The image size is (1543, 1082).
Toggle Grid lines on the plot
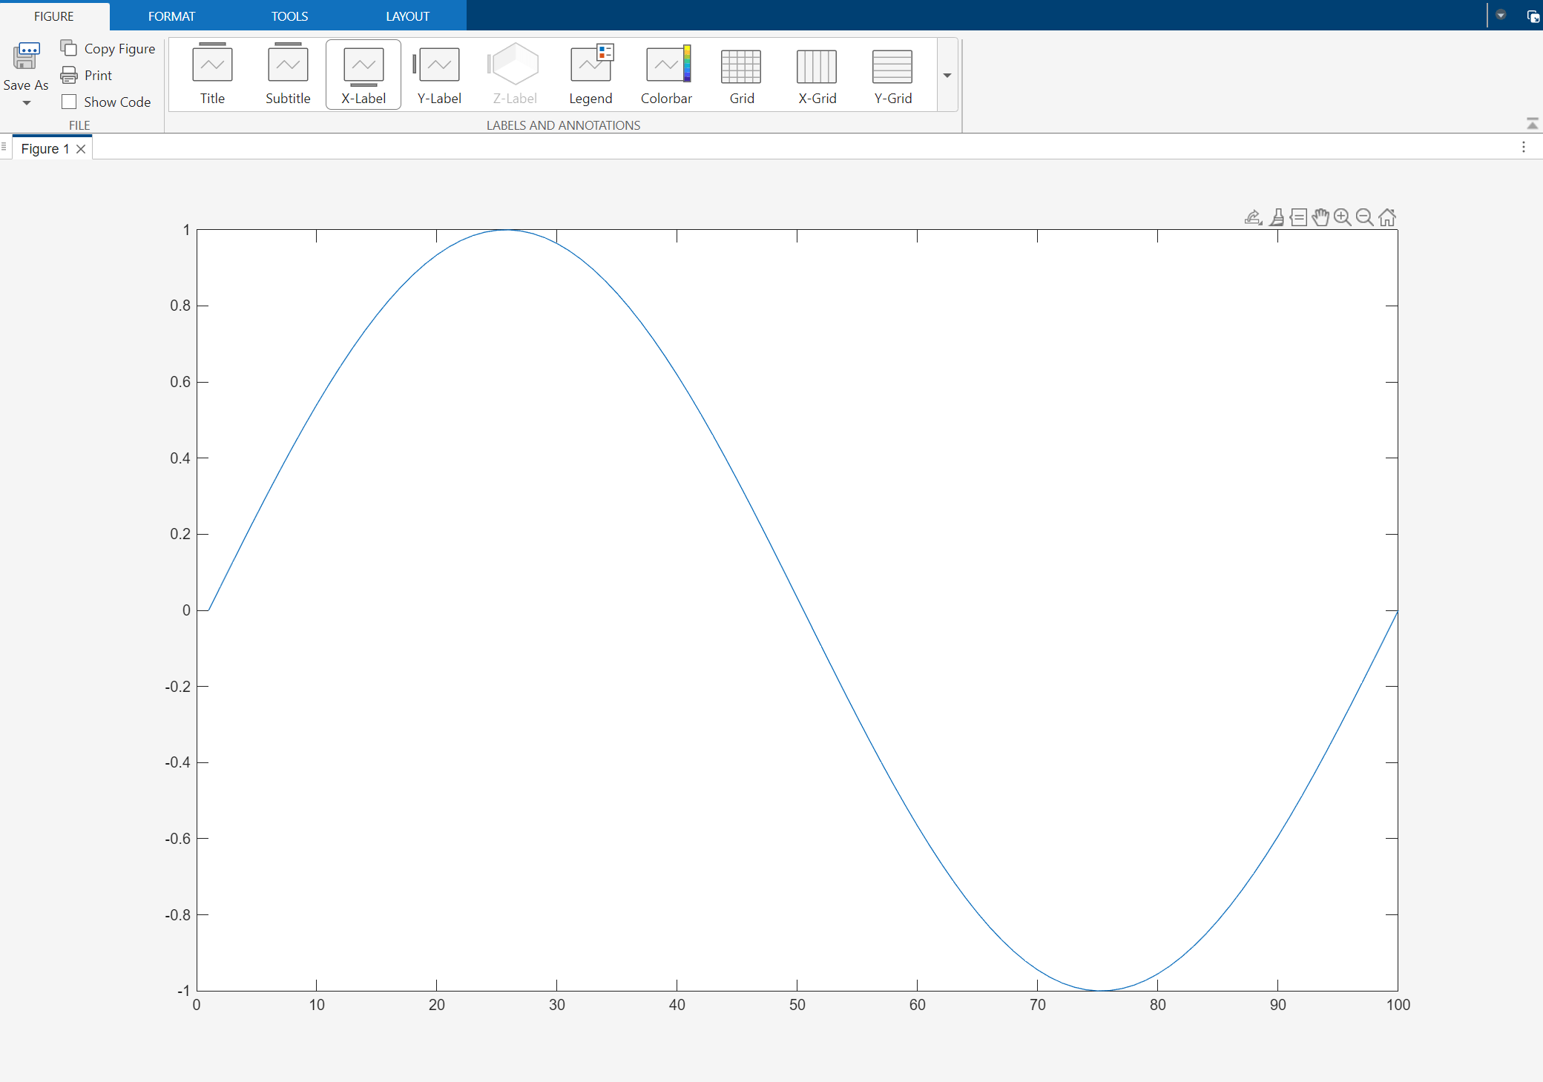point(741,73)
